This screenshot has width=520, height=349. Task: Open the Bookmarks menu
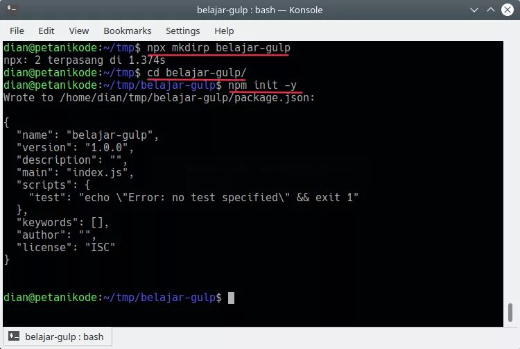128,31
